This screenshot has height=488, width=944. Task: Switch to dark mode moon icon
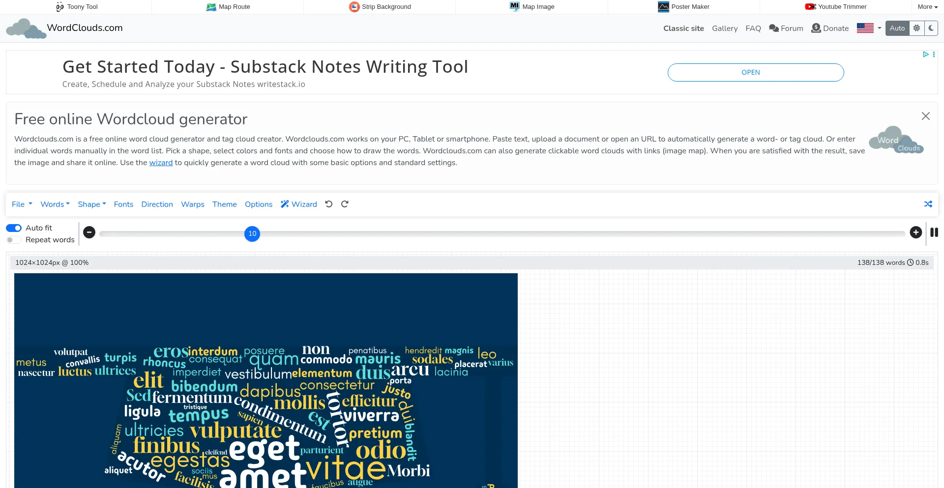[x=931, y=28]
